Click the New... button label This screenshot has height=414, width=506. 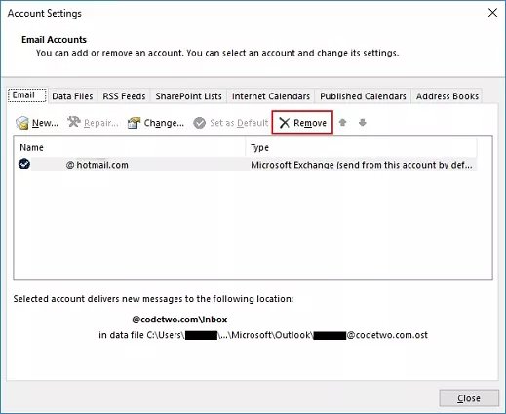pos(45,123)
